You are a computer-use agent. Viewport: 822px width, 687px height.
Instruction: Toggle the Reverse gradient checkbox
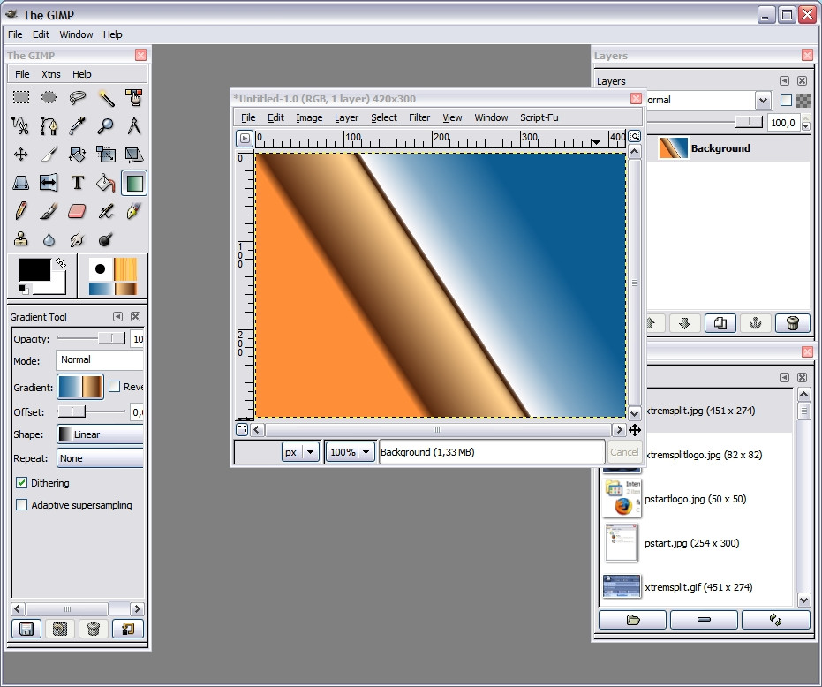[115, 387]
